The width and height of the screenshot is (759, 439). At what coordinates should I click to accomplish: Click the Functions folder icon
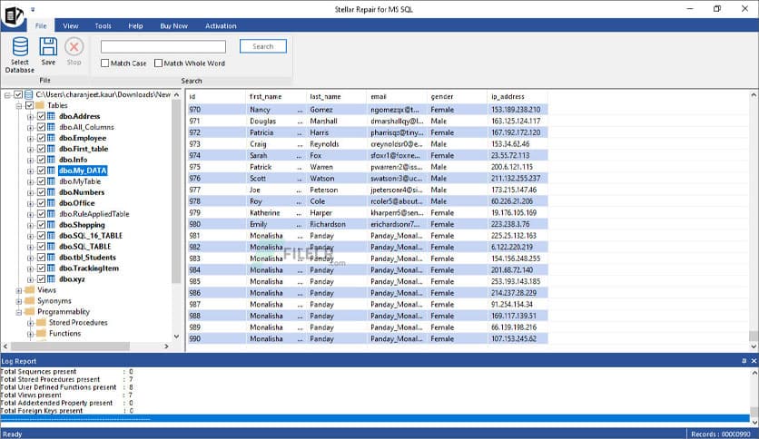[41, 333]
